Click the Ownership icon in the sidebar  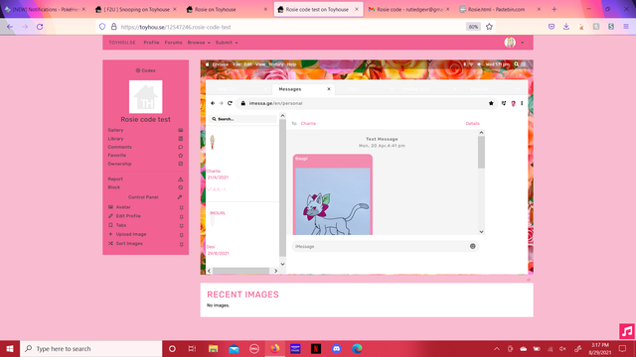[x=181, y=164]
